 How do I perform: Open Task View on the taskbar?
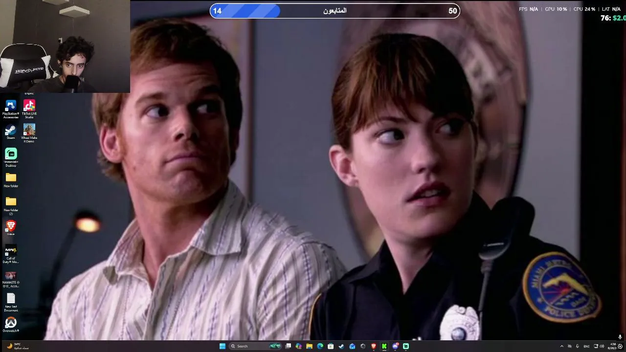288,346
